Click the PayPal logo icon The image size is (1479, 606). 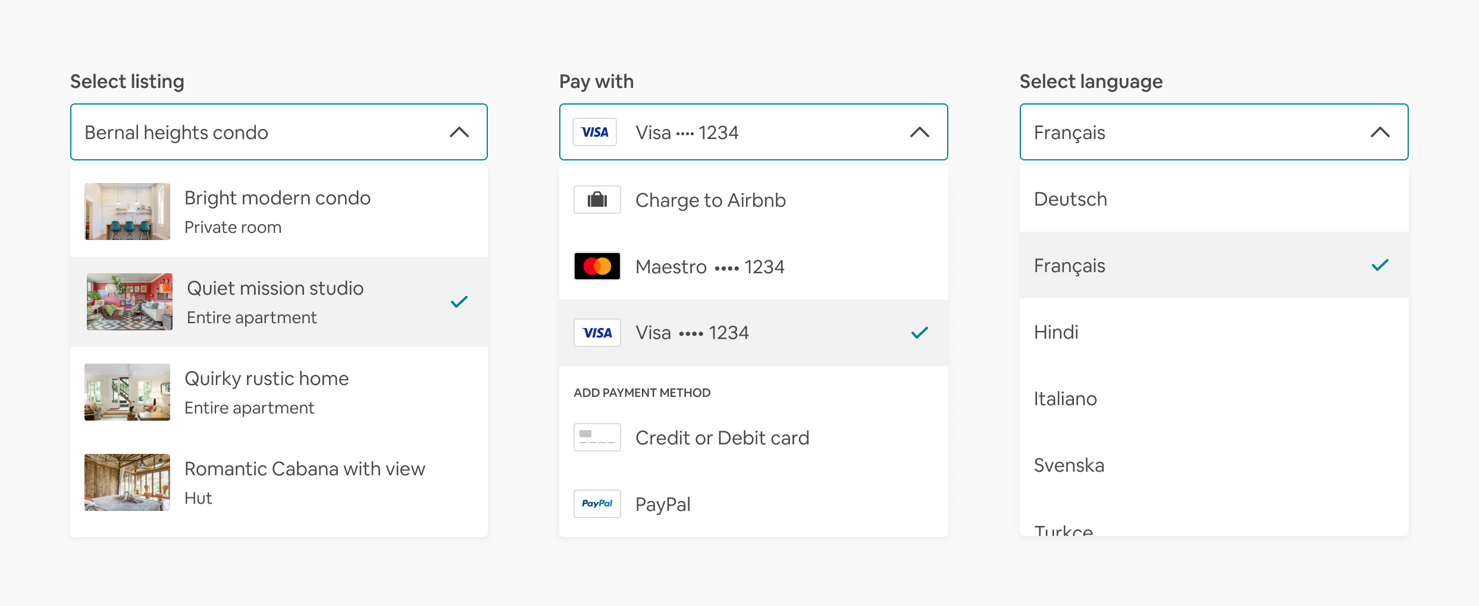(x=597, y=504)
